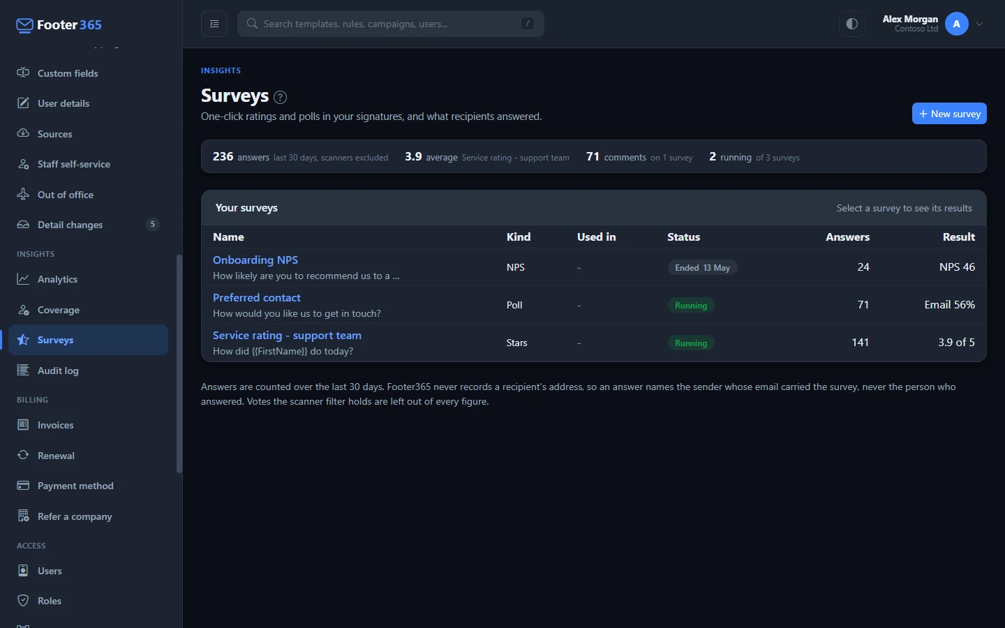1005x628 pixels.
Task: Click the Custom fields sidebar icon
Action: tap(23, 73)
